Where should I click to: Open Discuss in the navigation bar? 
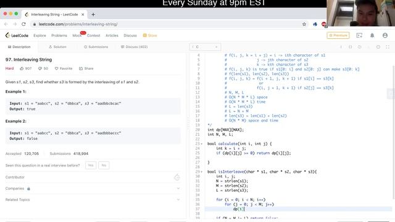130,36
